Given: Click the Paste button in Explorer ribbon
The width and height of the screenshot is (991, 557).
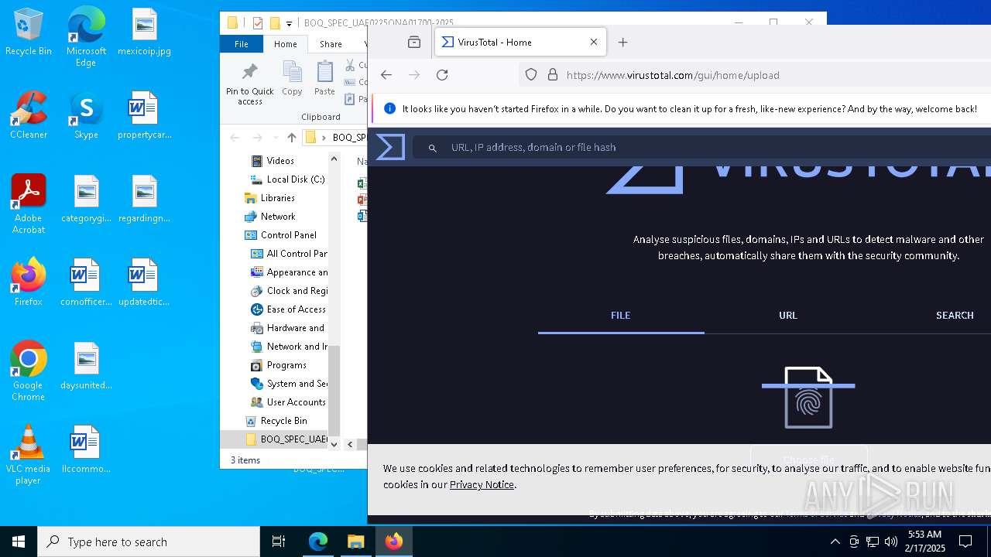Looking at the screenshot, I should click(x=324, y=79).
